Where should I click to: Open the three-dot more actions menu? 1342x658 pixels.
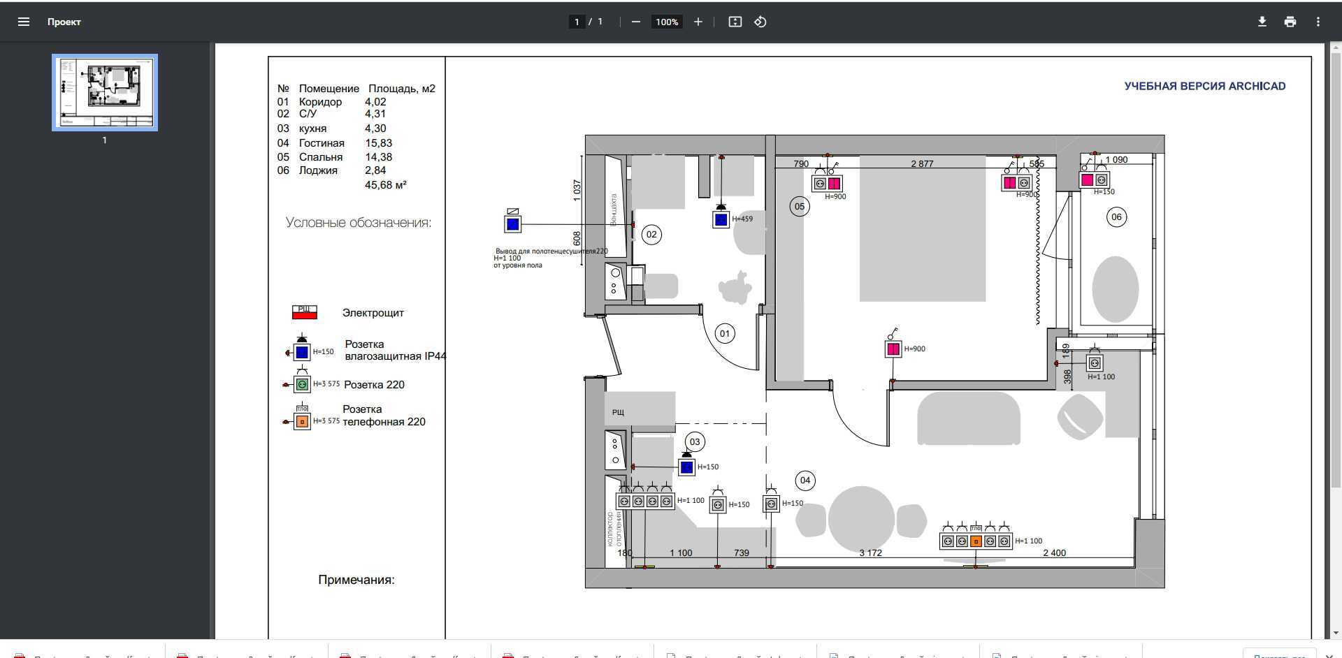point(1318,22)
